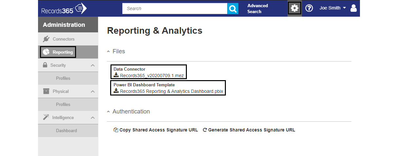Open Profiles under Security
Viewport: 397px width, 156px height.
tap(63, 78)
